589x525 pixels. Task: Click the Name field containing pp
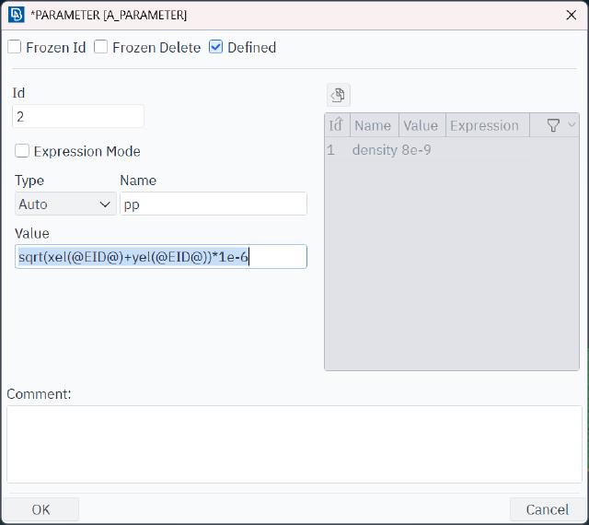pos(213,204)
